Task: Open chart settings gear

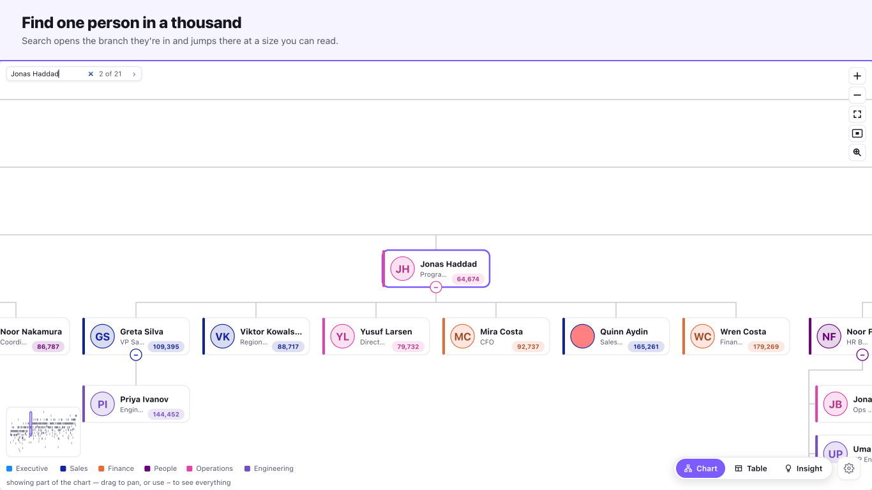Action: click(849, 468)
